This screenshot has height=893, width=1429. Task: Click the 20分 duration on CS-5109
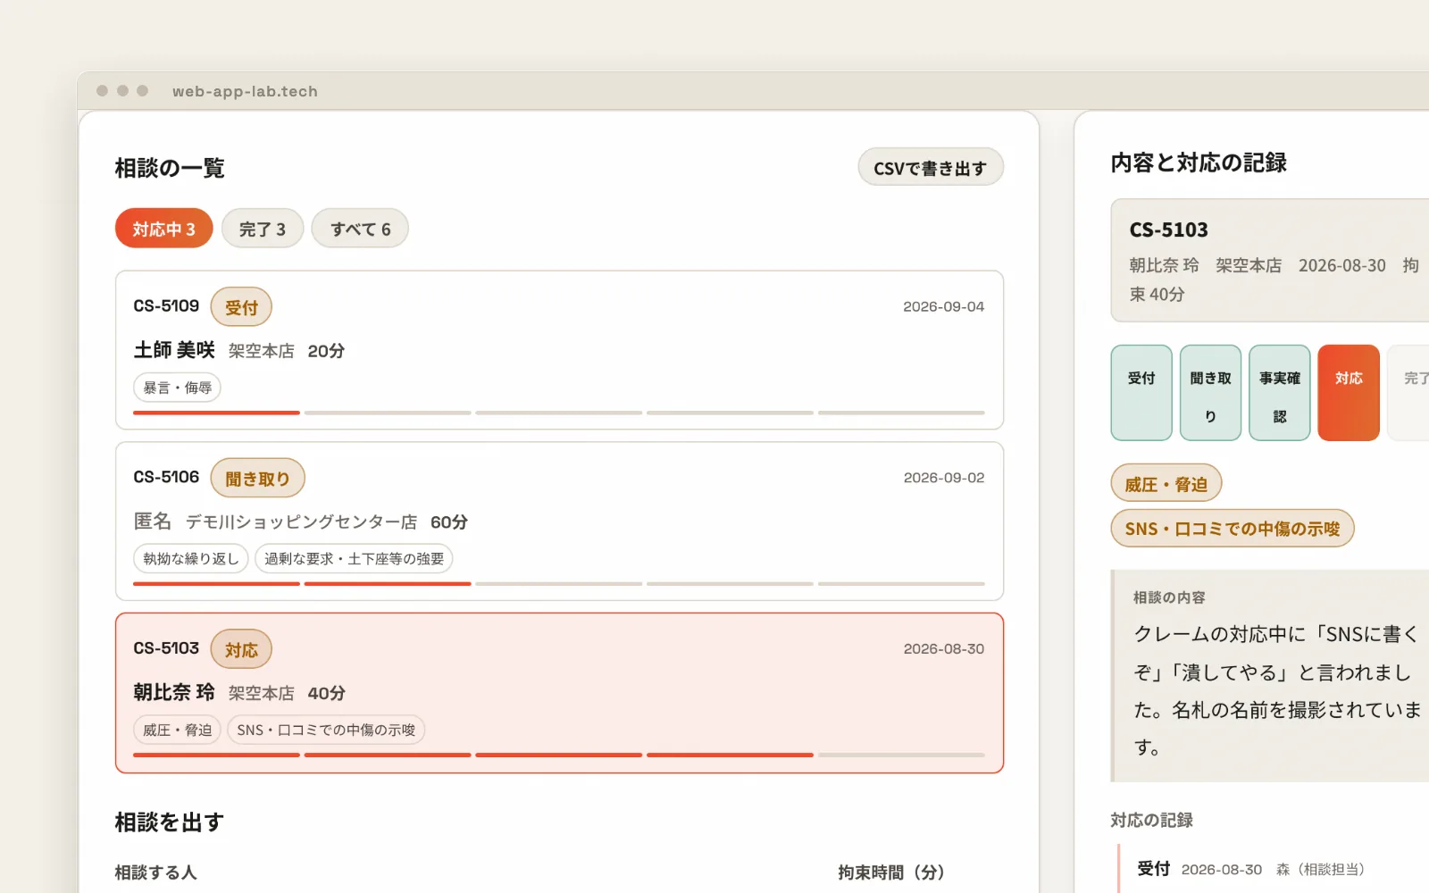(x=326, y=351)
